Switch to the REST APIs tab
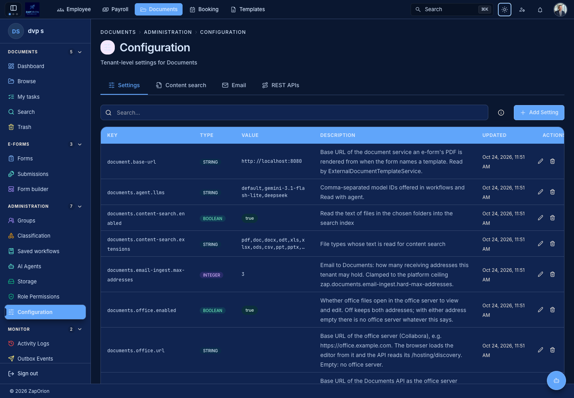The image size is (574, 398). tap(281, 85)
